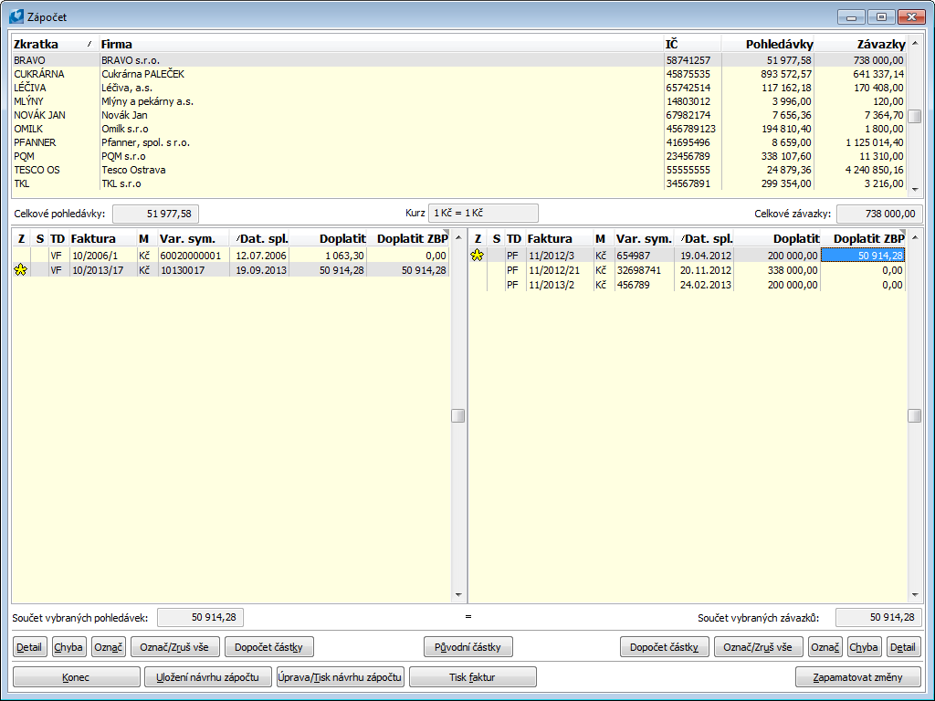Screen dimensions: 935x701
Task: Click Doplatit ZBP header in payables table
Action: (x=864, y=239)
